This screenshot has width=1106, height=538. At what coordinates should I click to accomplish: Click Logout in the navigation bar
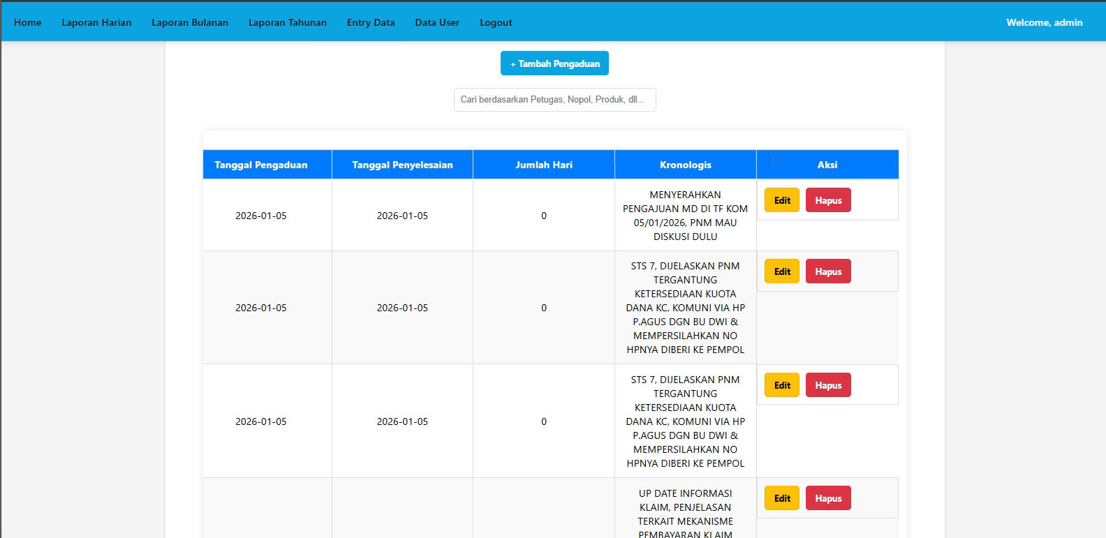coord(496,22)
